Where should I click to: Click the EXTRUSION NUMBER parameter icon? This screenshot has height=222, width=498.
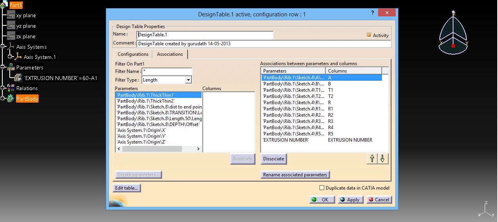coord(18,78)
